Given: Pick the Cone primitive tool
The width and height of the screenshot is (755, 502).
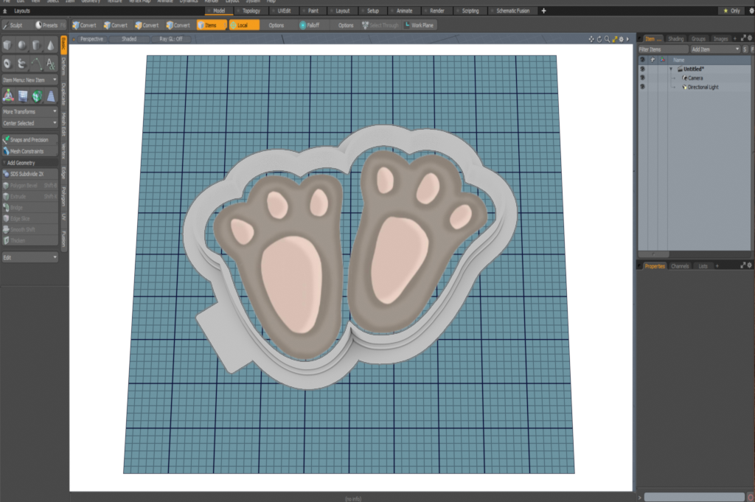Looking at the screenshot, I should pos(51,46).
